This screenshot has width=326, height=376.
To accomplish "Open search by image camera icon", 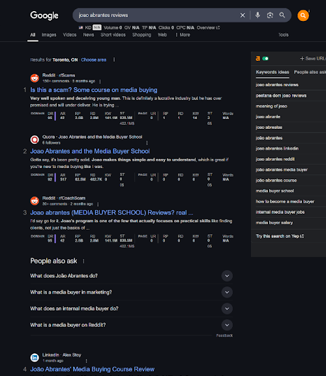I will coord(270,15).
